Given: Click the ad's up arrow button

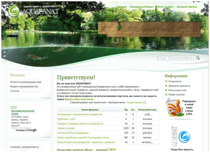Looking at the screenshot, I should (12, 107).
